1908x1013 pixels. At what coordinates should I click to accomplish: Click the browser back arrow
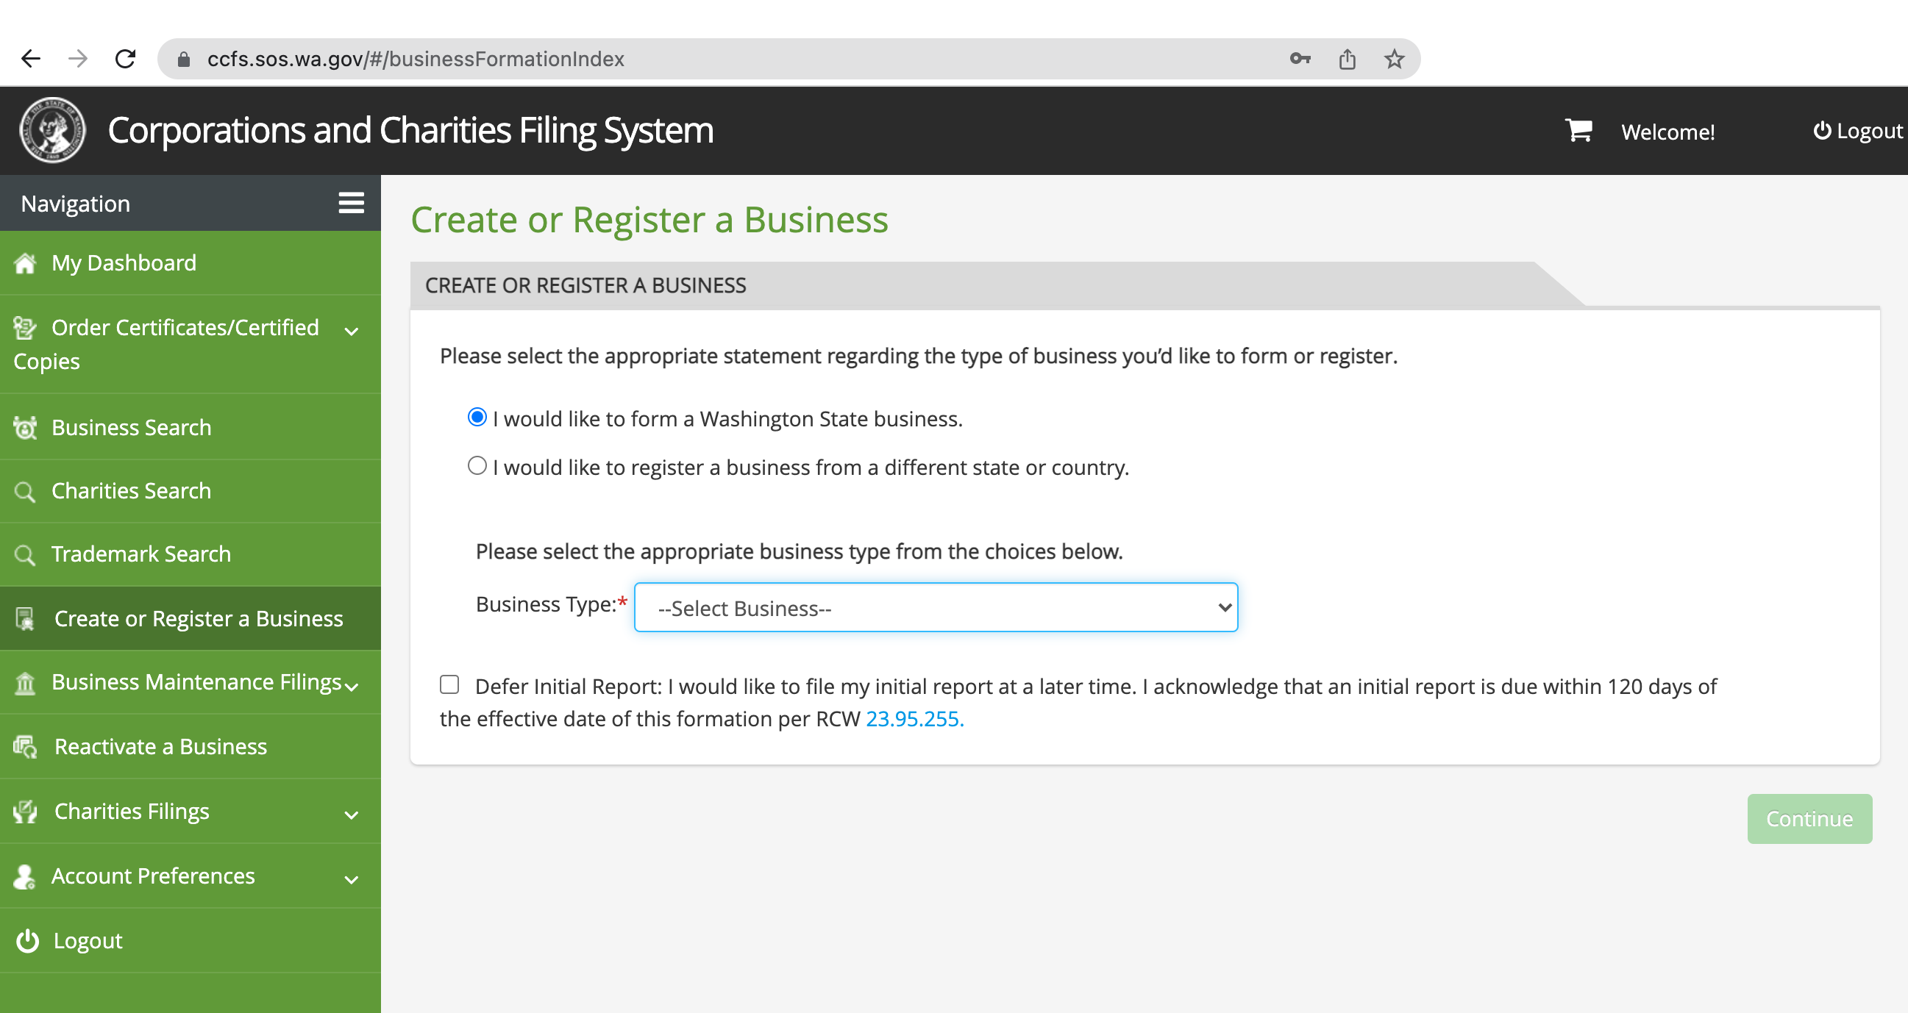click(x=31, y=59)
